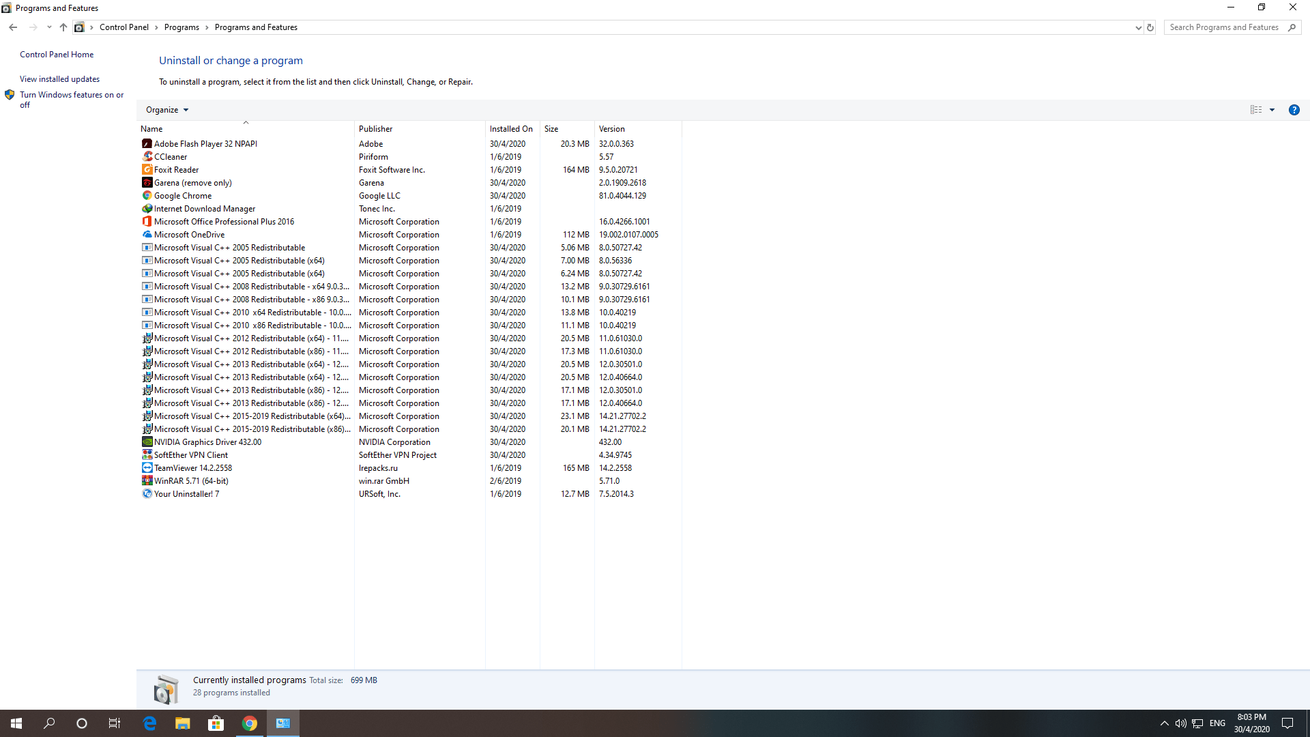Open the recent locations dropdown arrow
The image size is (1310, 737).
click(49, 27)
